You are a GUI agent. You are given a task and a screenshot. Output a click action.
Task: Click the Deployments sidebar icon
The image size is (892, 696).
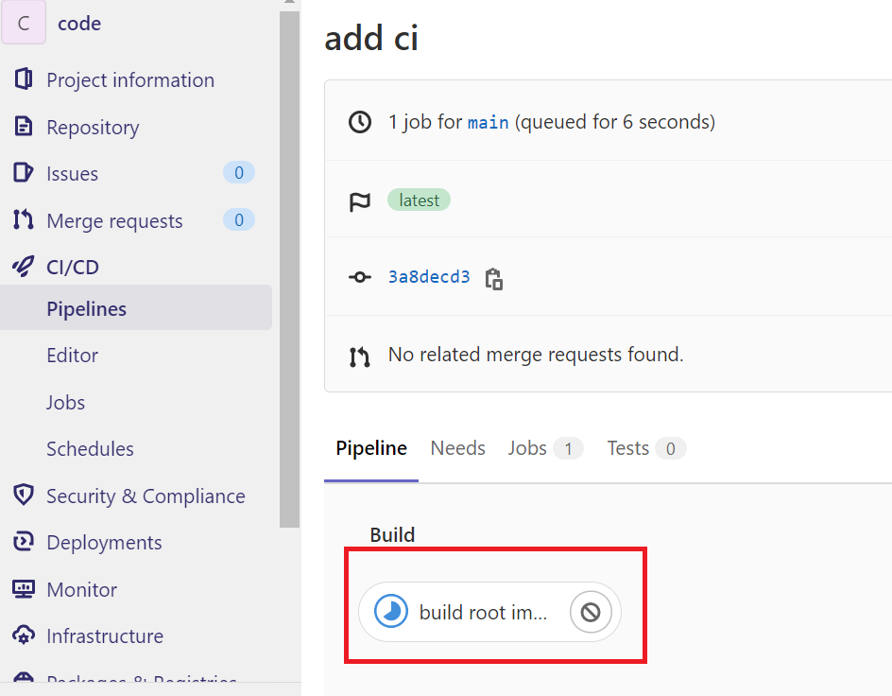click(x=24, y=542)
